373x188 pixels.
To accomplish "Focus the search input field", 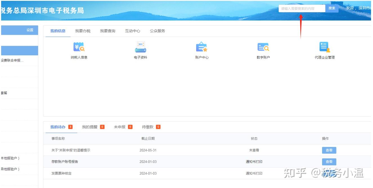I will 302,9.
